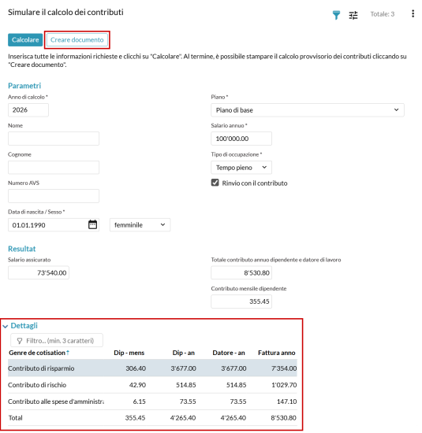Open the three-dot more options menu
Screen dimensions: 422x433
(x=413, y=13)
